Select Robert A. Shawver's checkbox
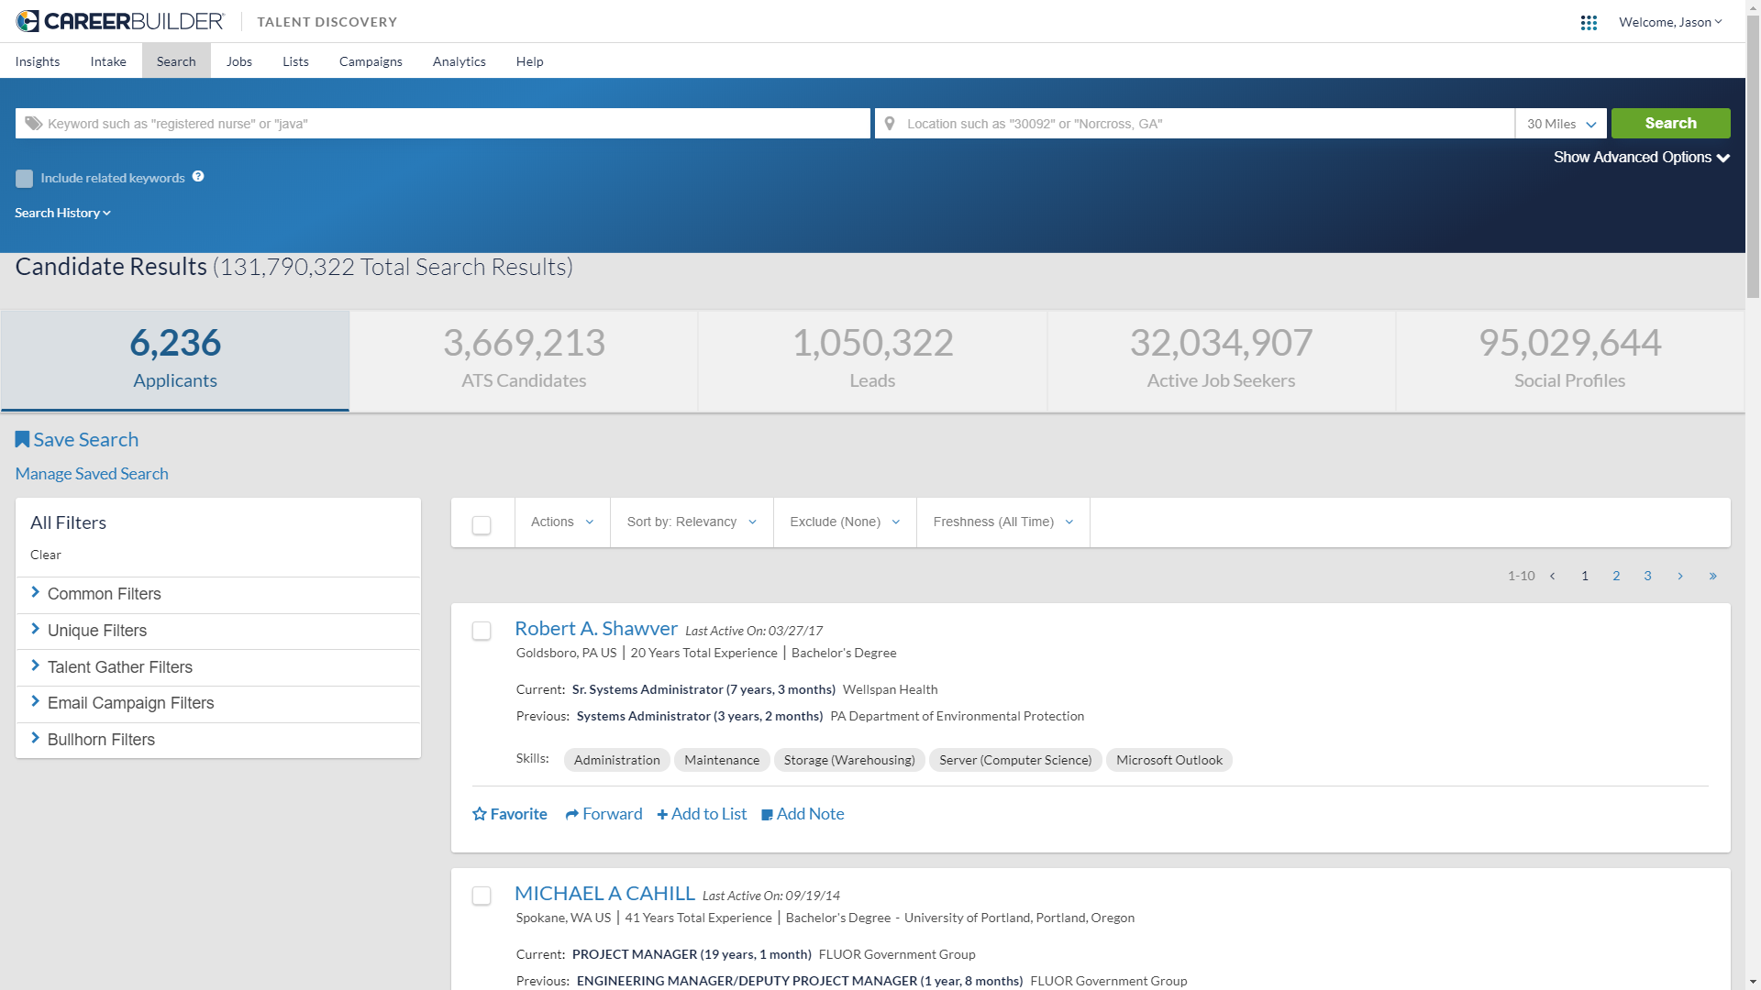1761x990 pixels. (482, 631)
